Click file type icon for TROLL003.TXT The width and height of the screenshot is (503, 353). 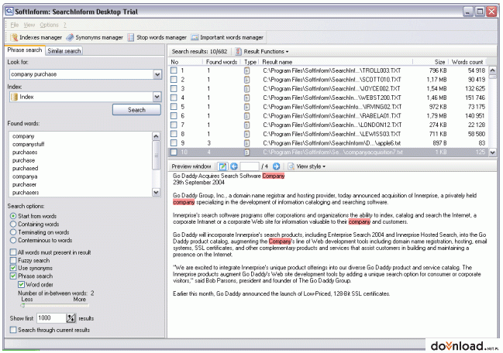pos(246,70)
